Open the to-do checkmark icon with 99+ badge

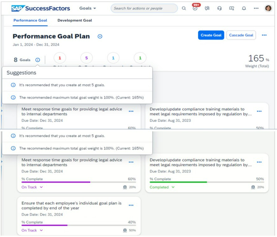195,8
